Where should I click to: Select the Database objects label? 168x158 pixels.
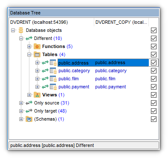pyautogui.click(x=44, y=30)
